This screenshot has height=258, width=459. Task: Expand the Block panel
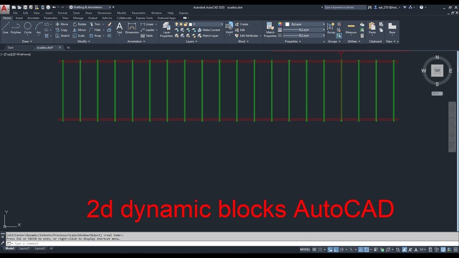(x=243, y=41)
